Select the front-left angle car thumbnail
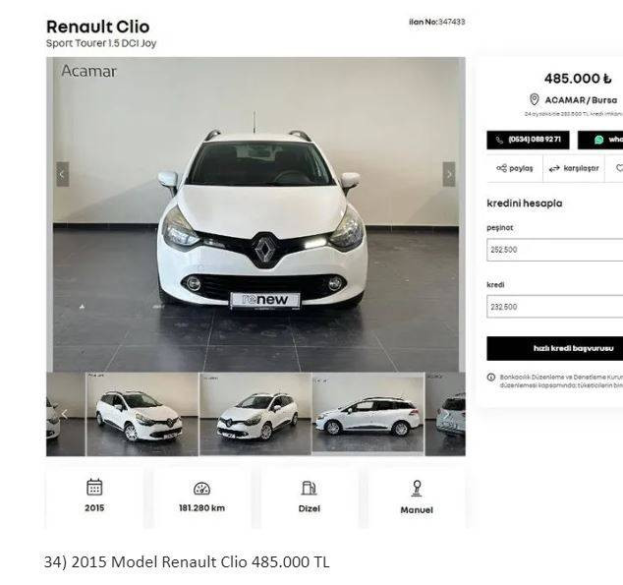 255,414
